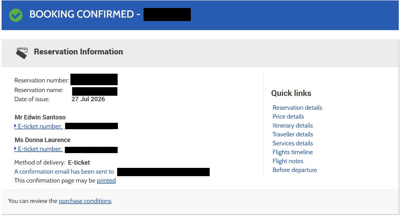Click the BOOKING CONFIRMED banner title

tap(85, 14)
